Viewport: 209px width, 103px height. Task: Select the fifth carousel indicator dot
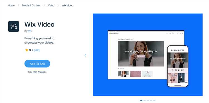154,100
